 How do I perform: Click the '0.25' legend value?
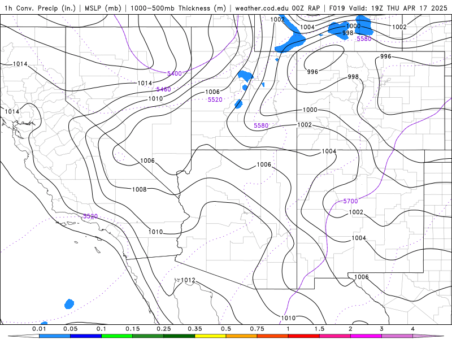164,329
